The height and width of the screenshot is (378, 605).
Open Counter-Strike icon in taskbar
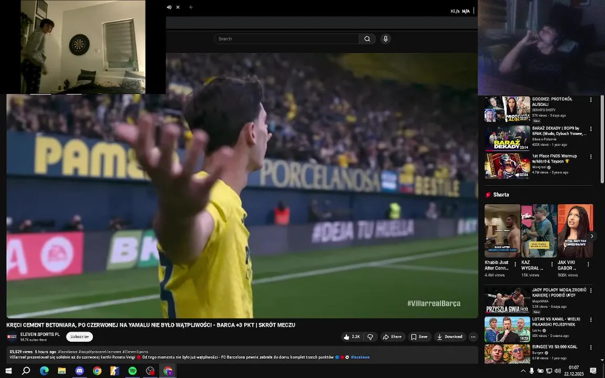point(114,371)
